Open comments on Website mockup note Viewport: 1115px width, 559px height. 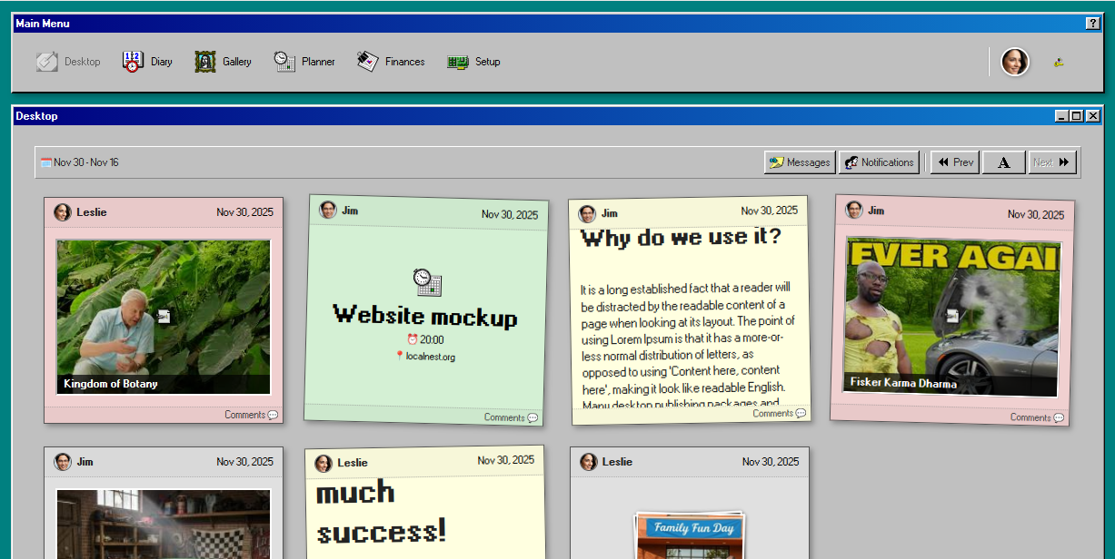510,417
